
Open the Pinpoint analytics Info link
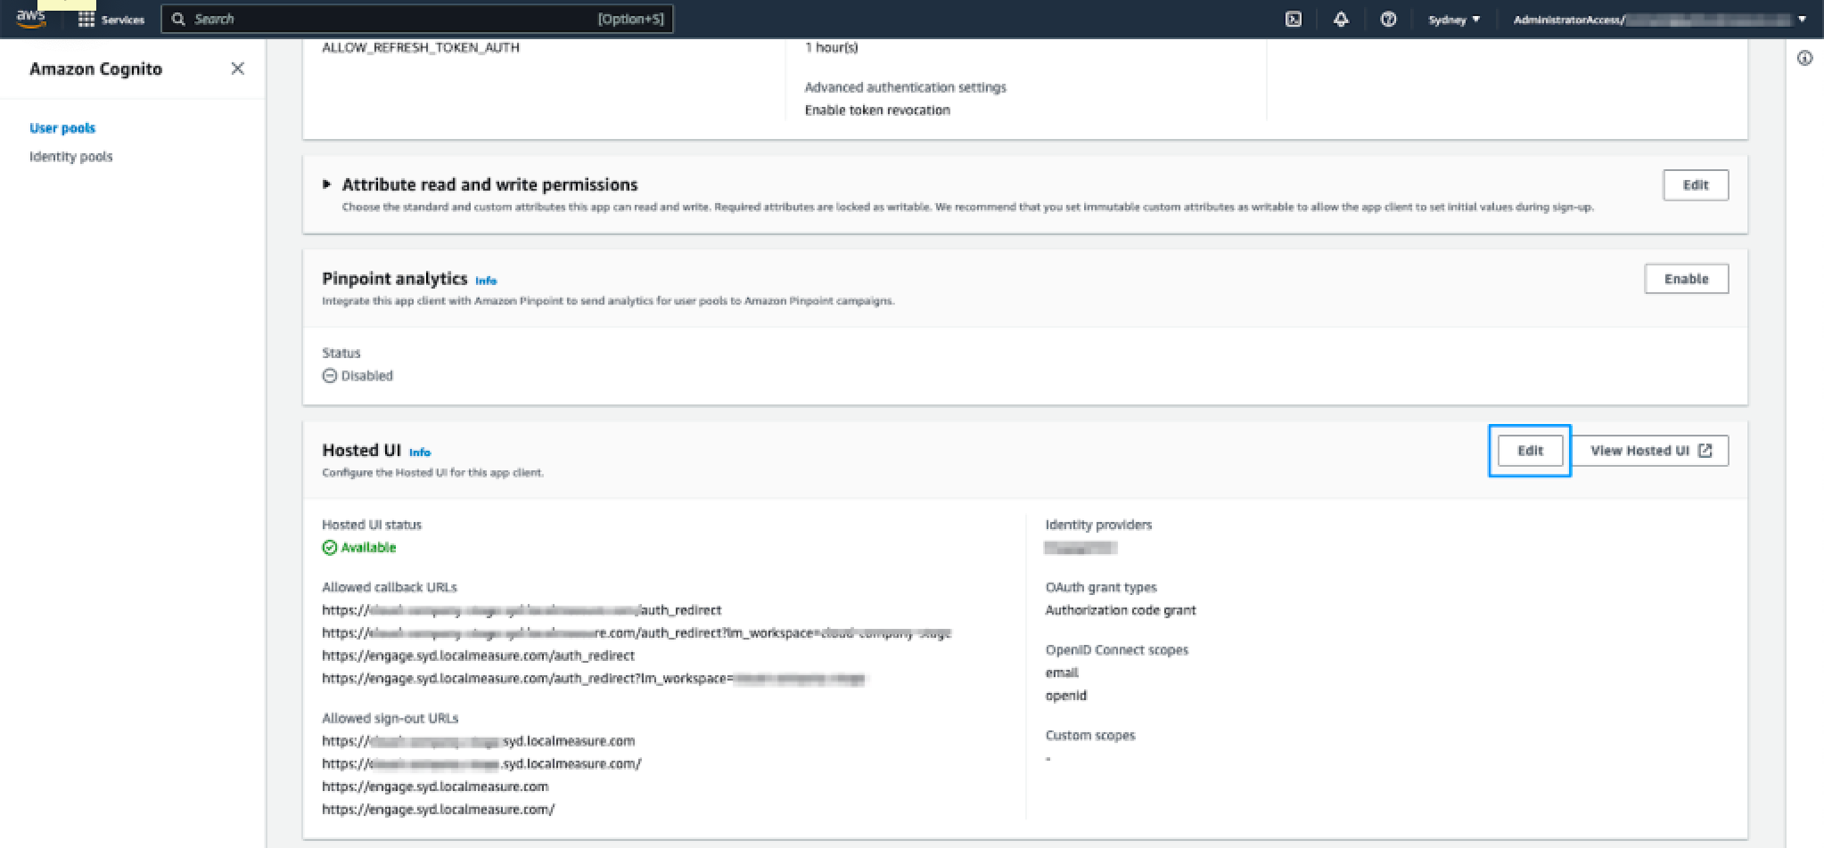pyautogui.click(x=486, y=281)
